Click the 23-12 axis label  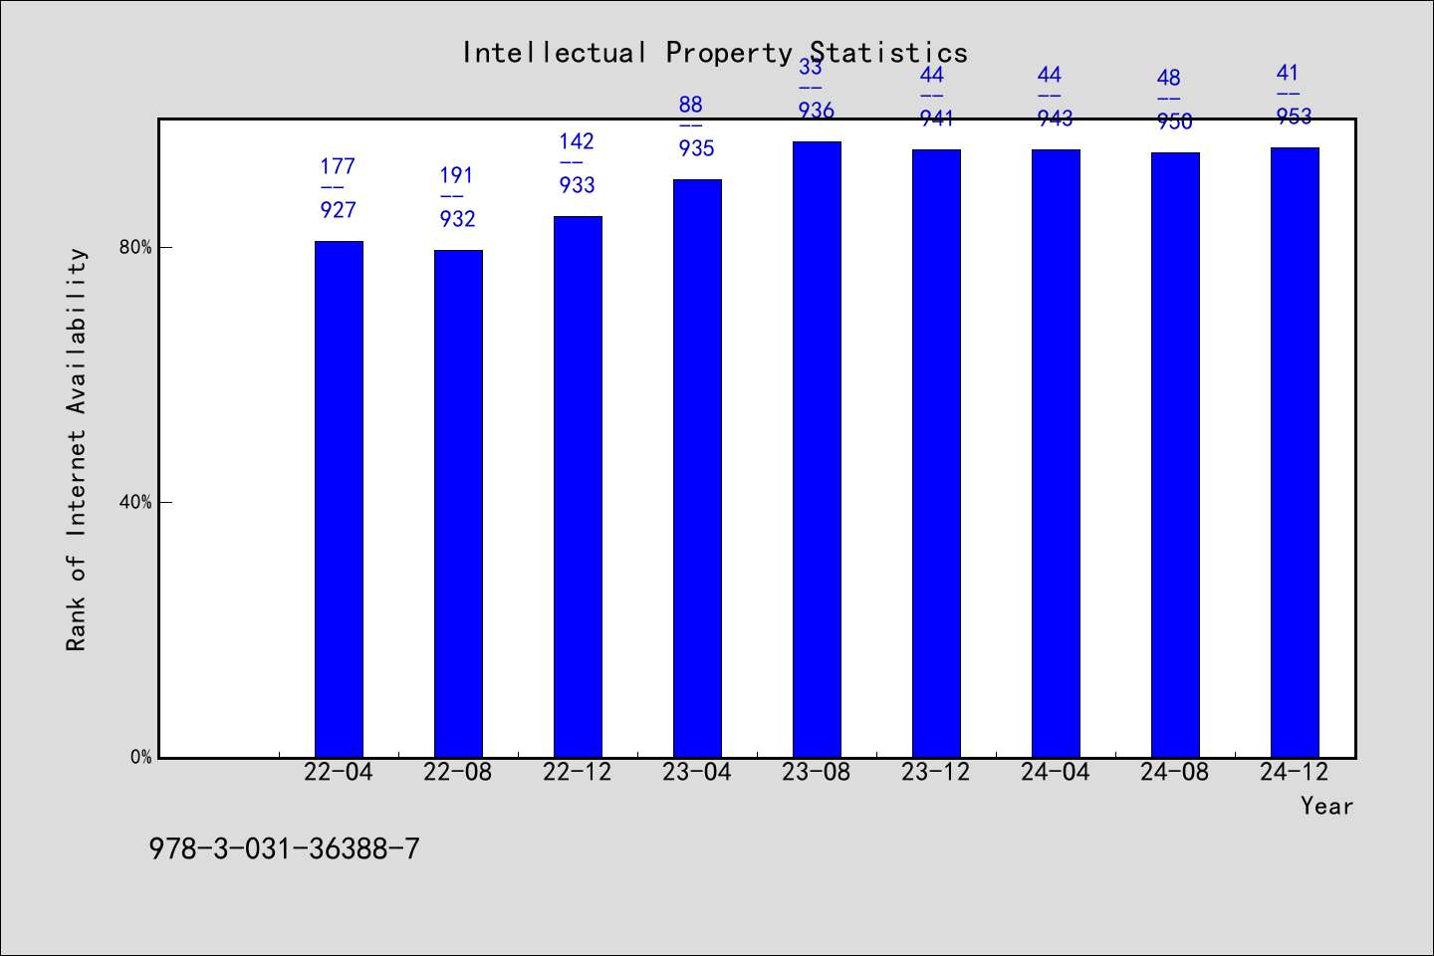(936, 773)
